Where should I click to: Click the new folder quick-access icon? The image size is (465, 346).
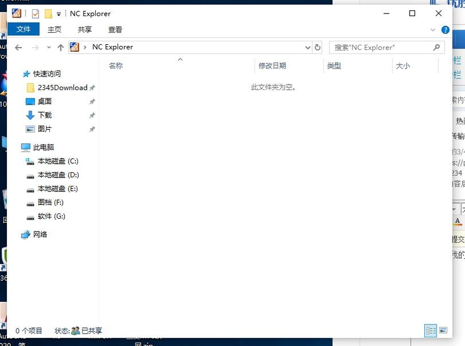tap(48, 13)
